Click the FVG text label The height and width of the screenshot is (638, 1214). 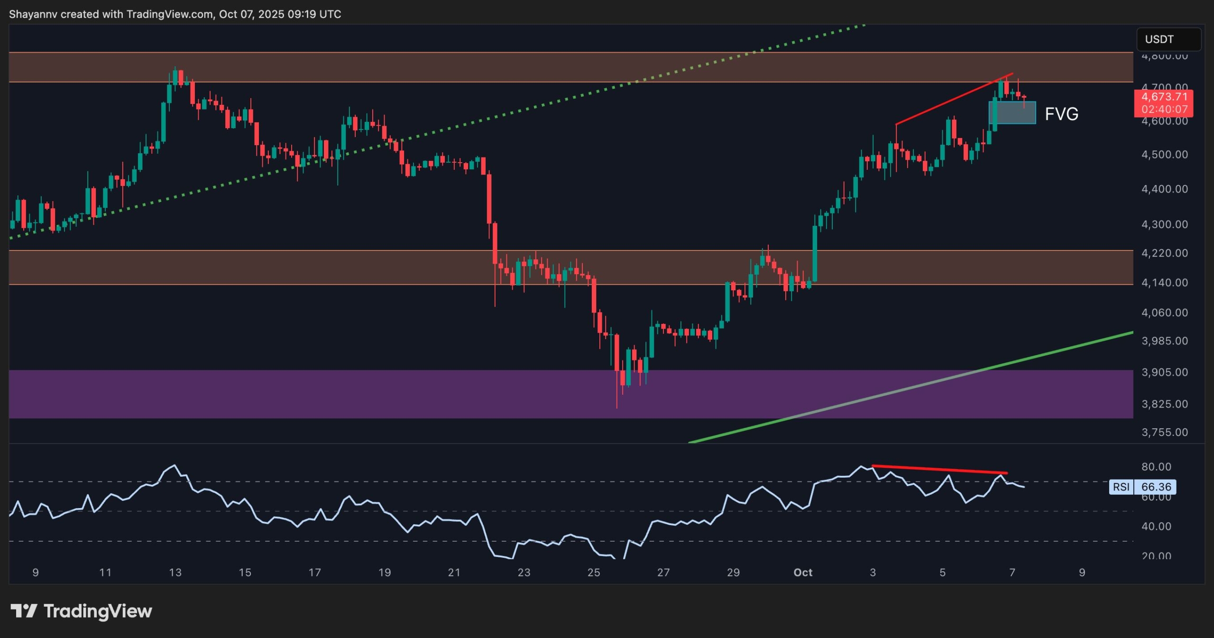1061,114
